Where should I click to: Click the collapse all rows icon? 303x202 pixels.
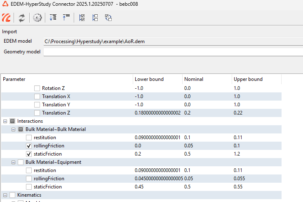(x=66, y=18)
